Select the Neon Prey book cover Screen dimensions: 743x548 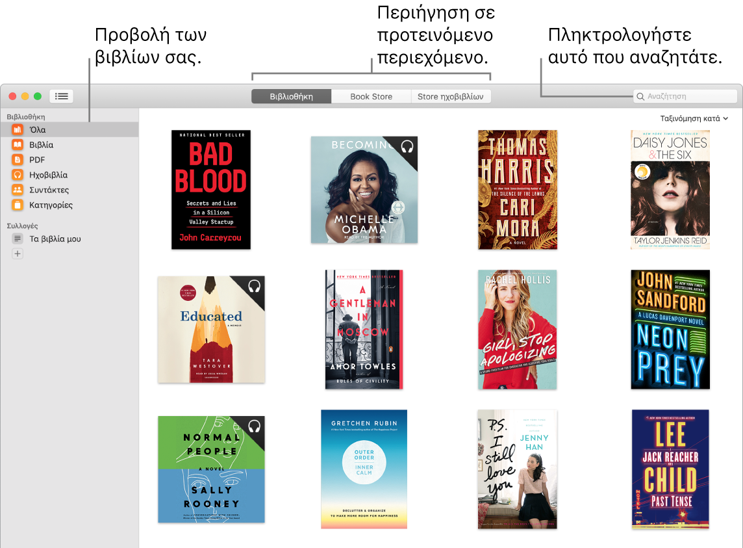pyautogui.click(x=670, y=329)
